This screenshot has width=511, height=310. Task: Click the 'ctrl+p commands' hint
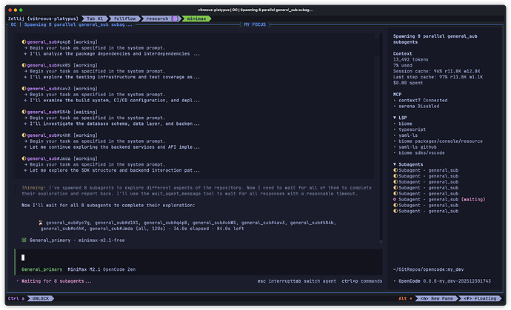tap(361, 281)
